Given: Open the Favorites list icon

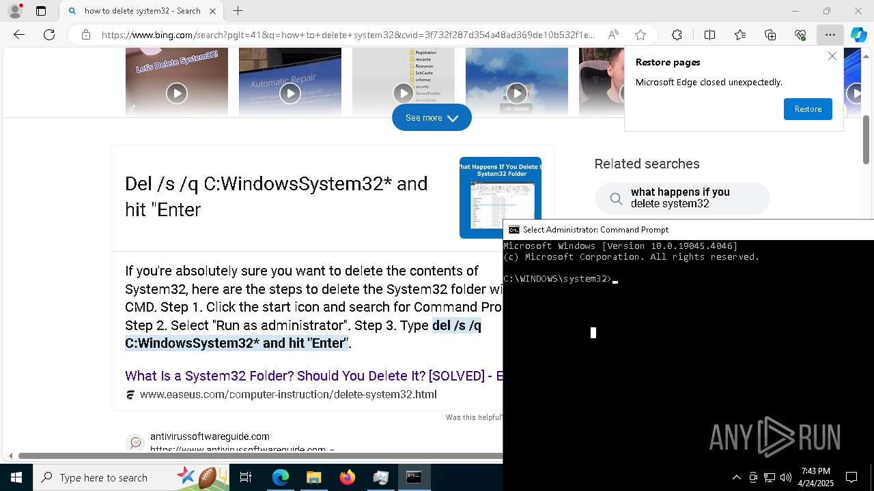Looking at the screenshot, I should click(740, 35).
